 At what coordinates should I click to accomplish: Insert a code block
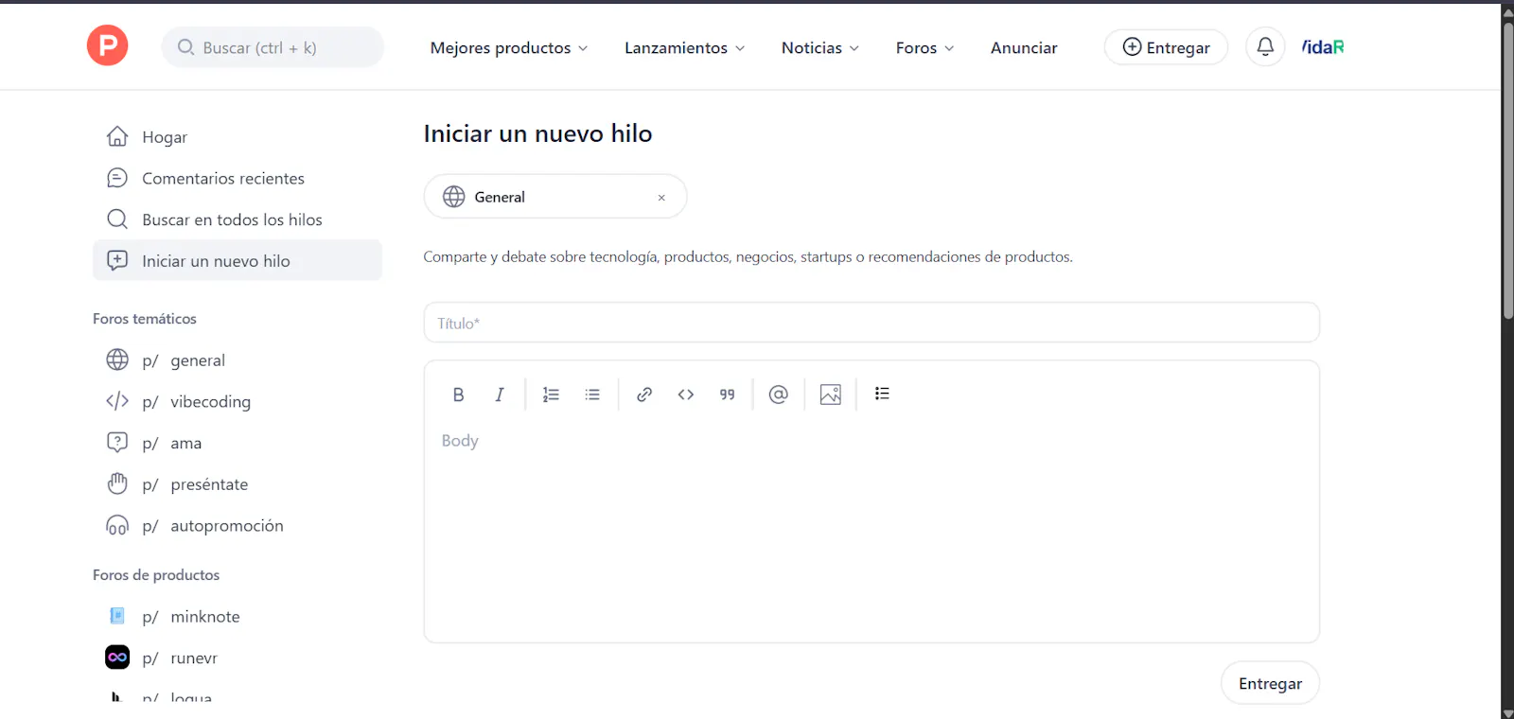click(686, 395)
